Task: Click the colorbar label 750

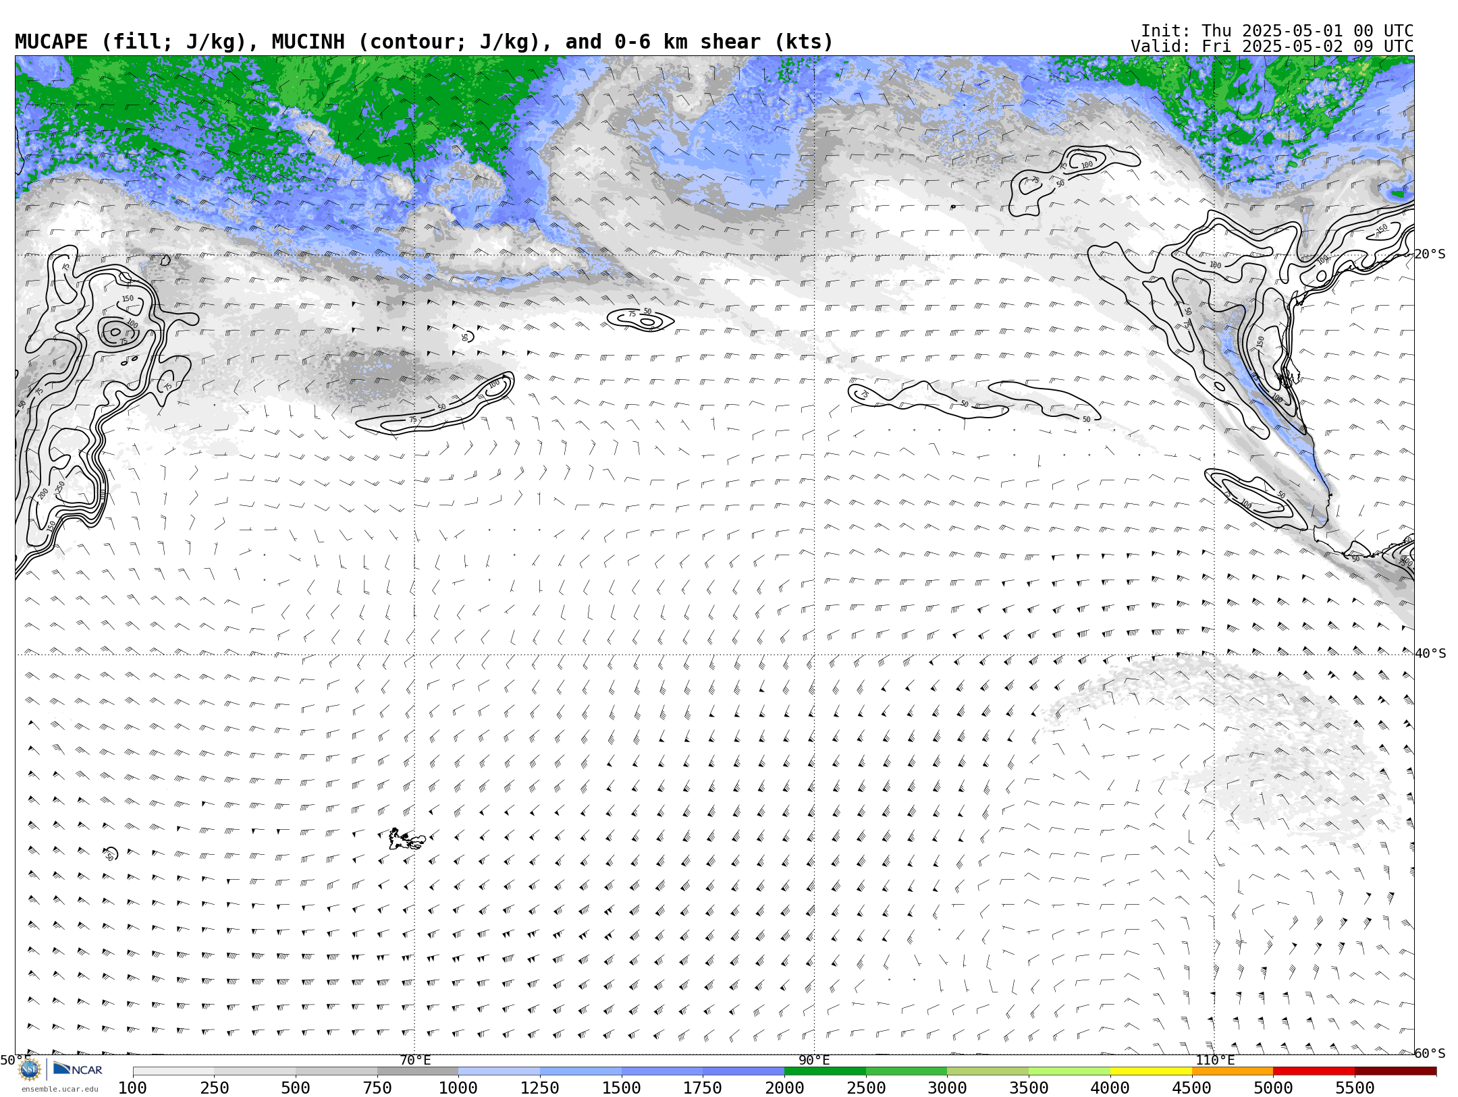Action: (x=377, y=1088)
